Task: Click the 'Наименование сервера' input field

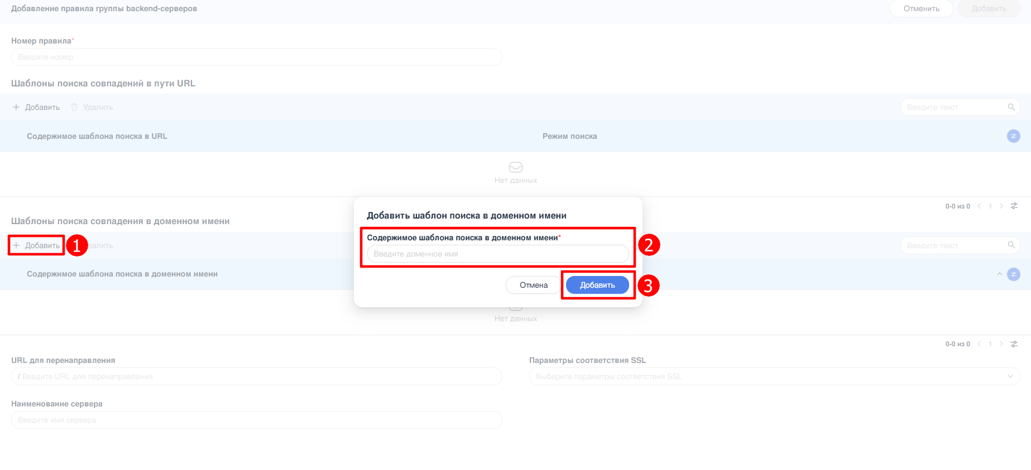Action: [x=256, y=420]
